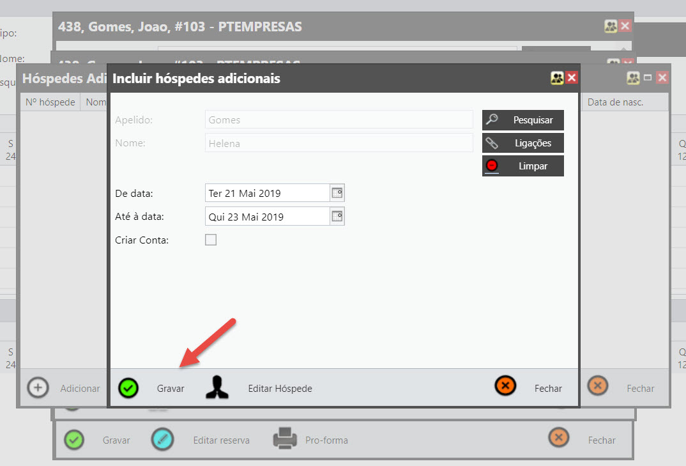The width and height of the screenshot is (686, 466).
Task: Click the orange Fechar icon in dialog
Action: pyautogui.click(x=505, y=386)
